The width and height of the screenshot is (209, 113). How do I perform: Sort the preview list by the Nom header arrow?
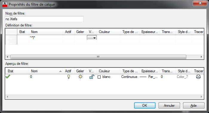60,71
